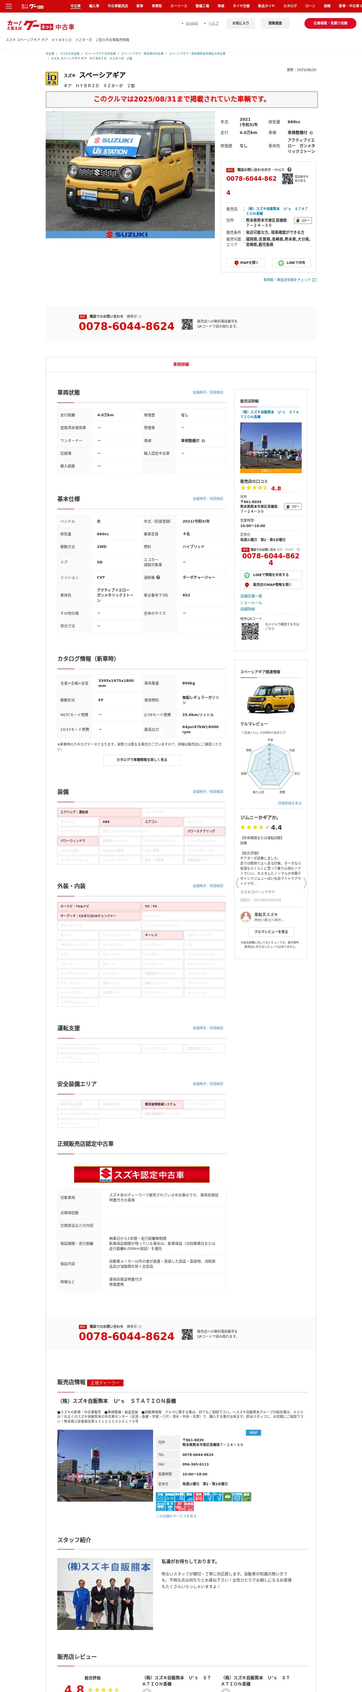
Task: Click the 4.8 star rating in the sidebar
Action: pos(261,488)
